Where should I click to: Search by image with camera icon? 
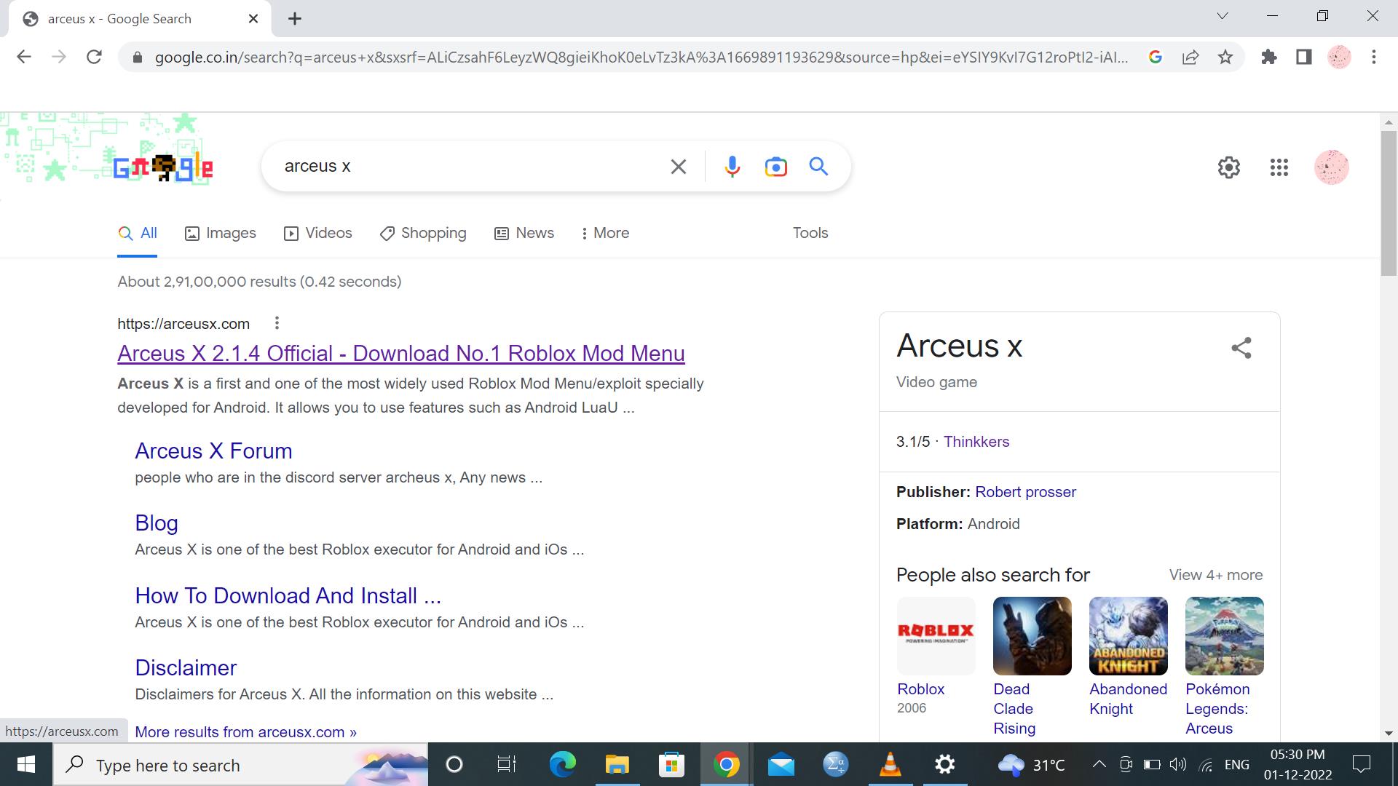(776, 167)
